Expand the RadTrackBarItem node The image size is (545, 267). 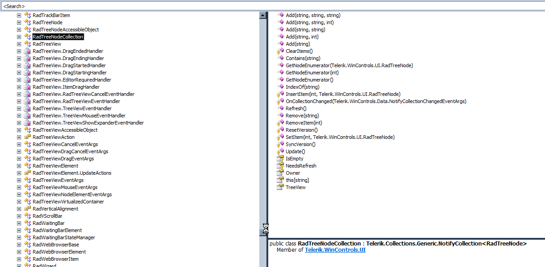pyautogui.click(x=19, y=15)
